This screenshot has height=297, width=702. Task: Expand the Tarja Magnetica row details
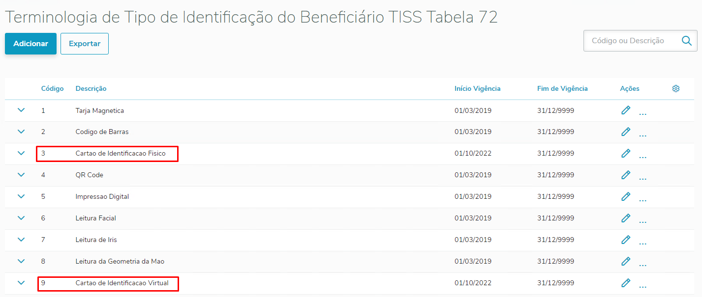click(21, 110)
